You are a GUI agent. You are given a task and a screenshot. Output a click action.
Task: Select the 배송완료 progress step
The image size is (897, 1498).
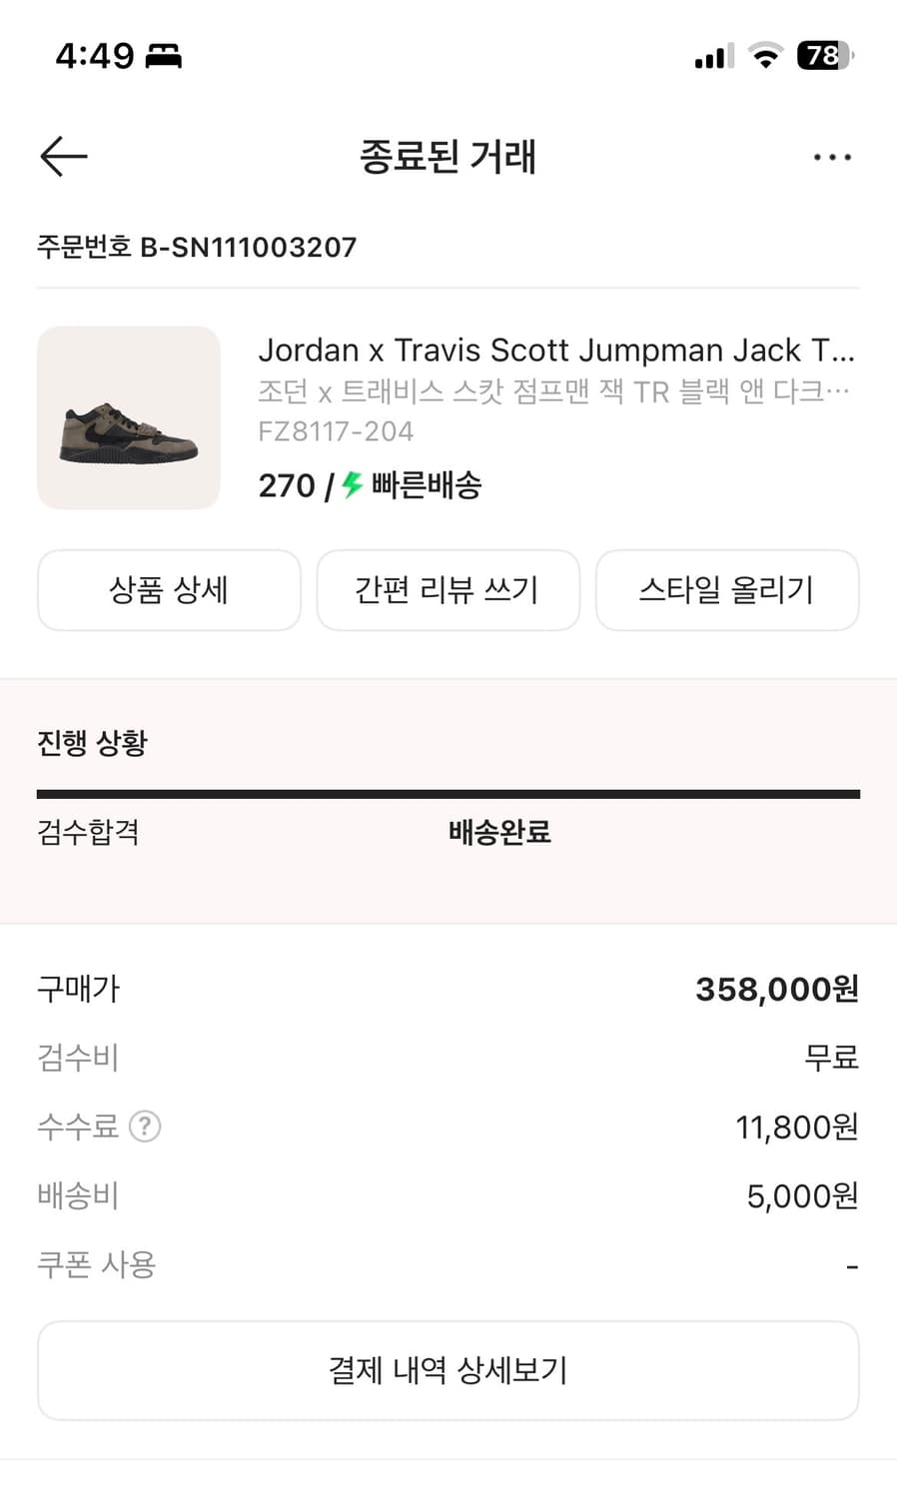499,832
